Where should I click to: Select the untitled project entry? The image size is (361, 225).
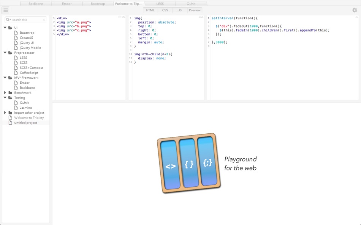25,123
